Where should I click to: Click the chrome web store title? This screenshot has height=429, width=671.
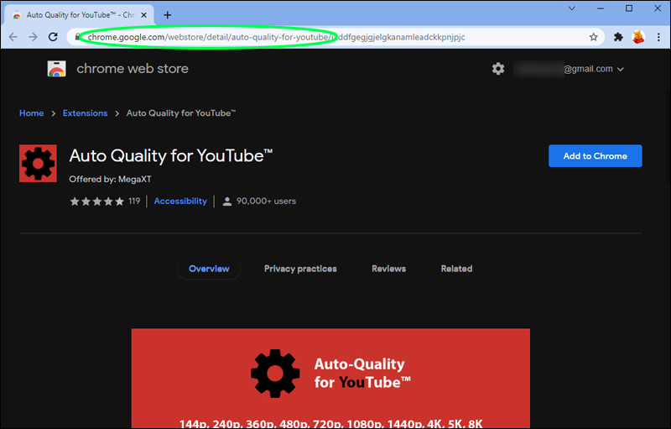coord(133,69)
